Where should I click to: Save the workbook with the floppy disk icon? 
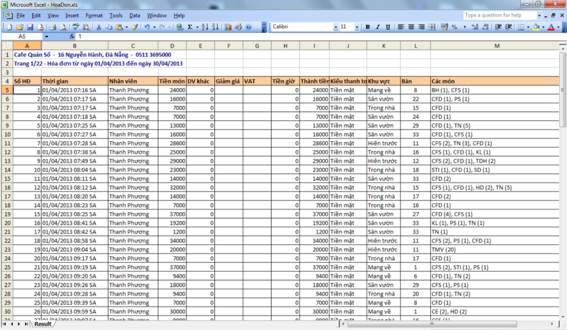[x=30, y=27]
